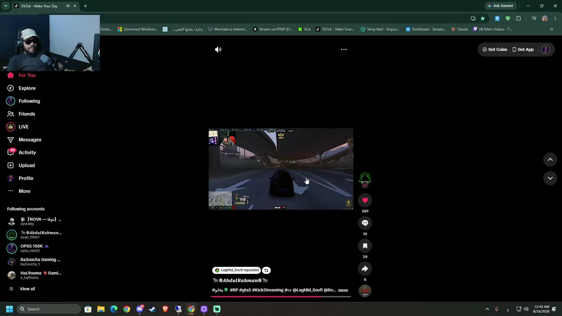562x316 pixels.
Task: Mute the TikTok video with the speaker icon
Action: click(x=218, y=50)
